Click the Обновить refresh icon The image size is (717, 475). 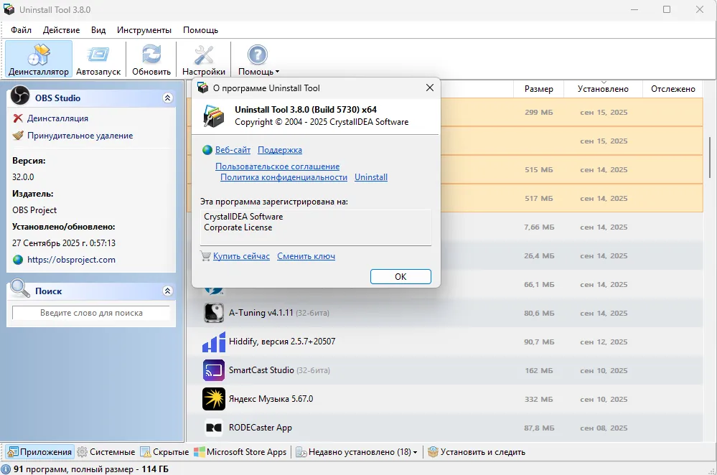point(151,60)
